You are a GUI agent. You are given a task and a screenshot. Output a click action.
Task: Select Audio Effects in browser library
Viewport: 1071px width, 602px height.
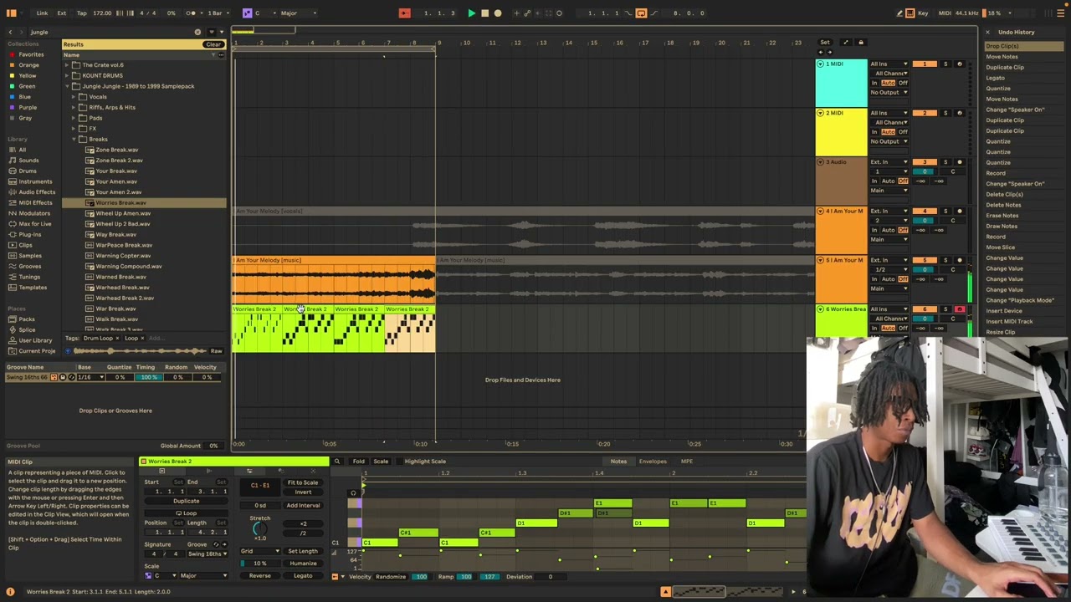pyautogui.click(x=37, y=192)
